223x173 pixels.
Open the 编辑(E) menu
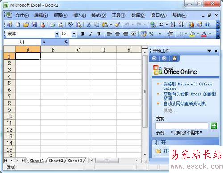41,15
